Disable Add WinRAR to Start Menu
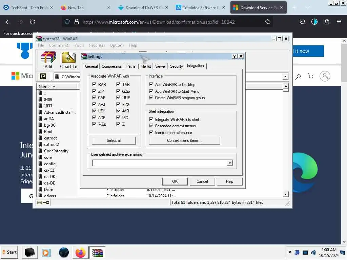The height and width of the screenshot is (260, 347). (151, 91)
